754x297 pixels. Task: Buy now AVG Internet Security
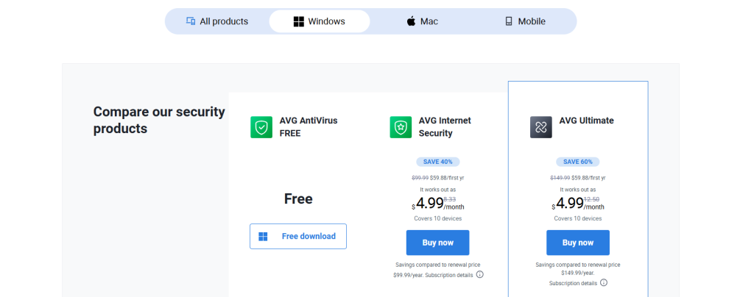click(x=437, y=243)
